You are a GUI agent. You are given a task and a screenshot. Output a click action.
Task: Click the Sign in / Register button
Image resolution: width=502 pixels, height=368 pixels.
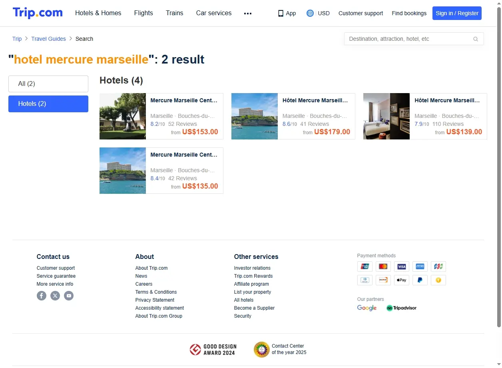pos(457,13)
